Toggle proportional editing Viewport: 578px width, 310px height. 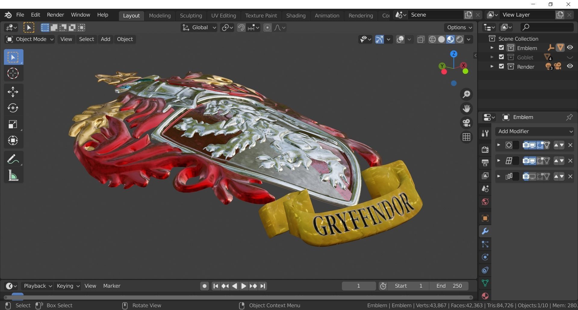(x=267, y=28)
